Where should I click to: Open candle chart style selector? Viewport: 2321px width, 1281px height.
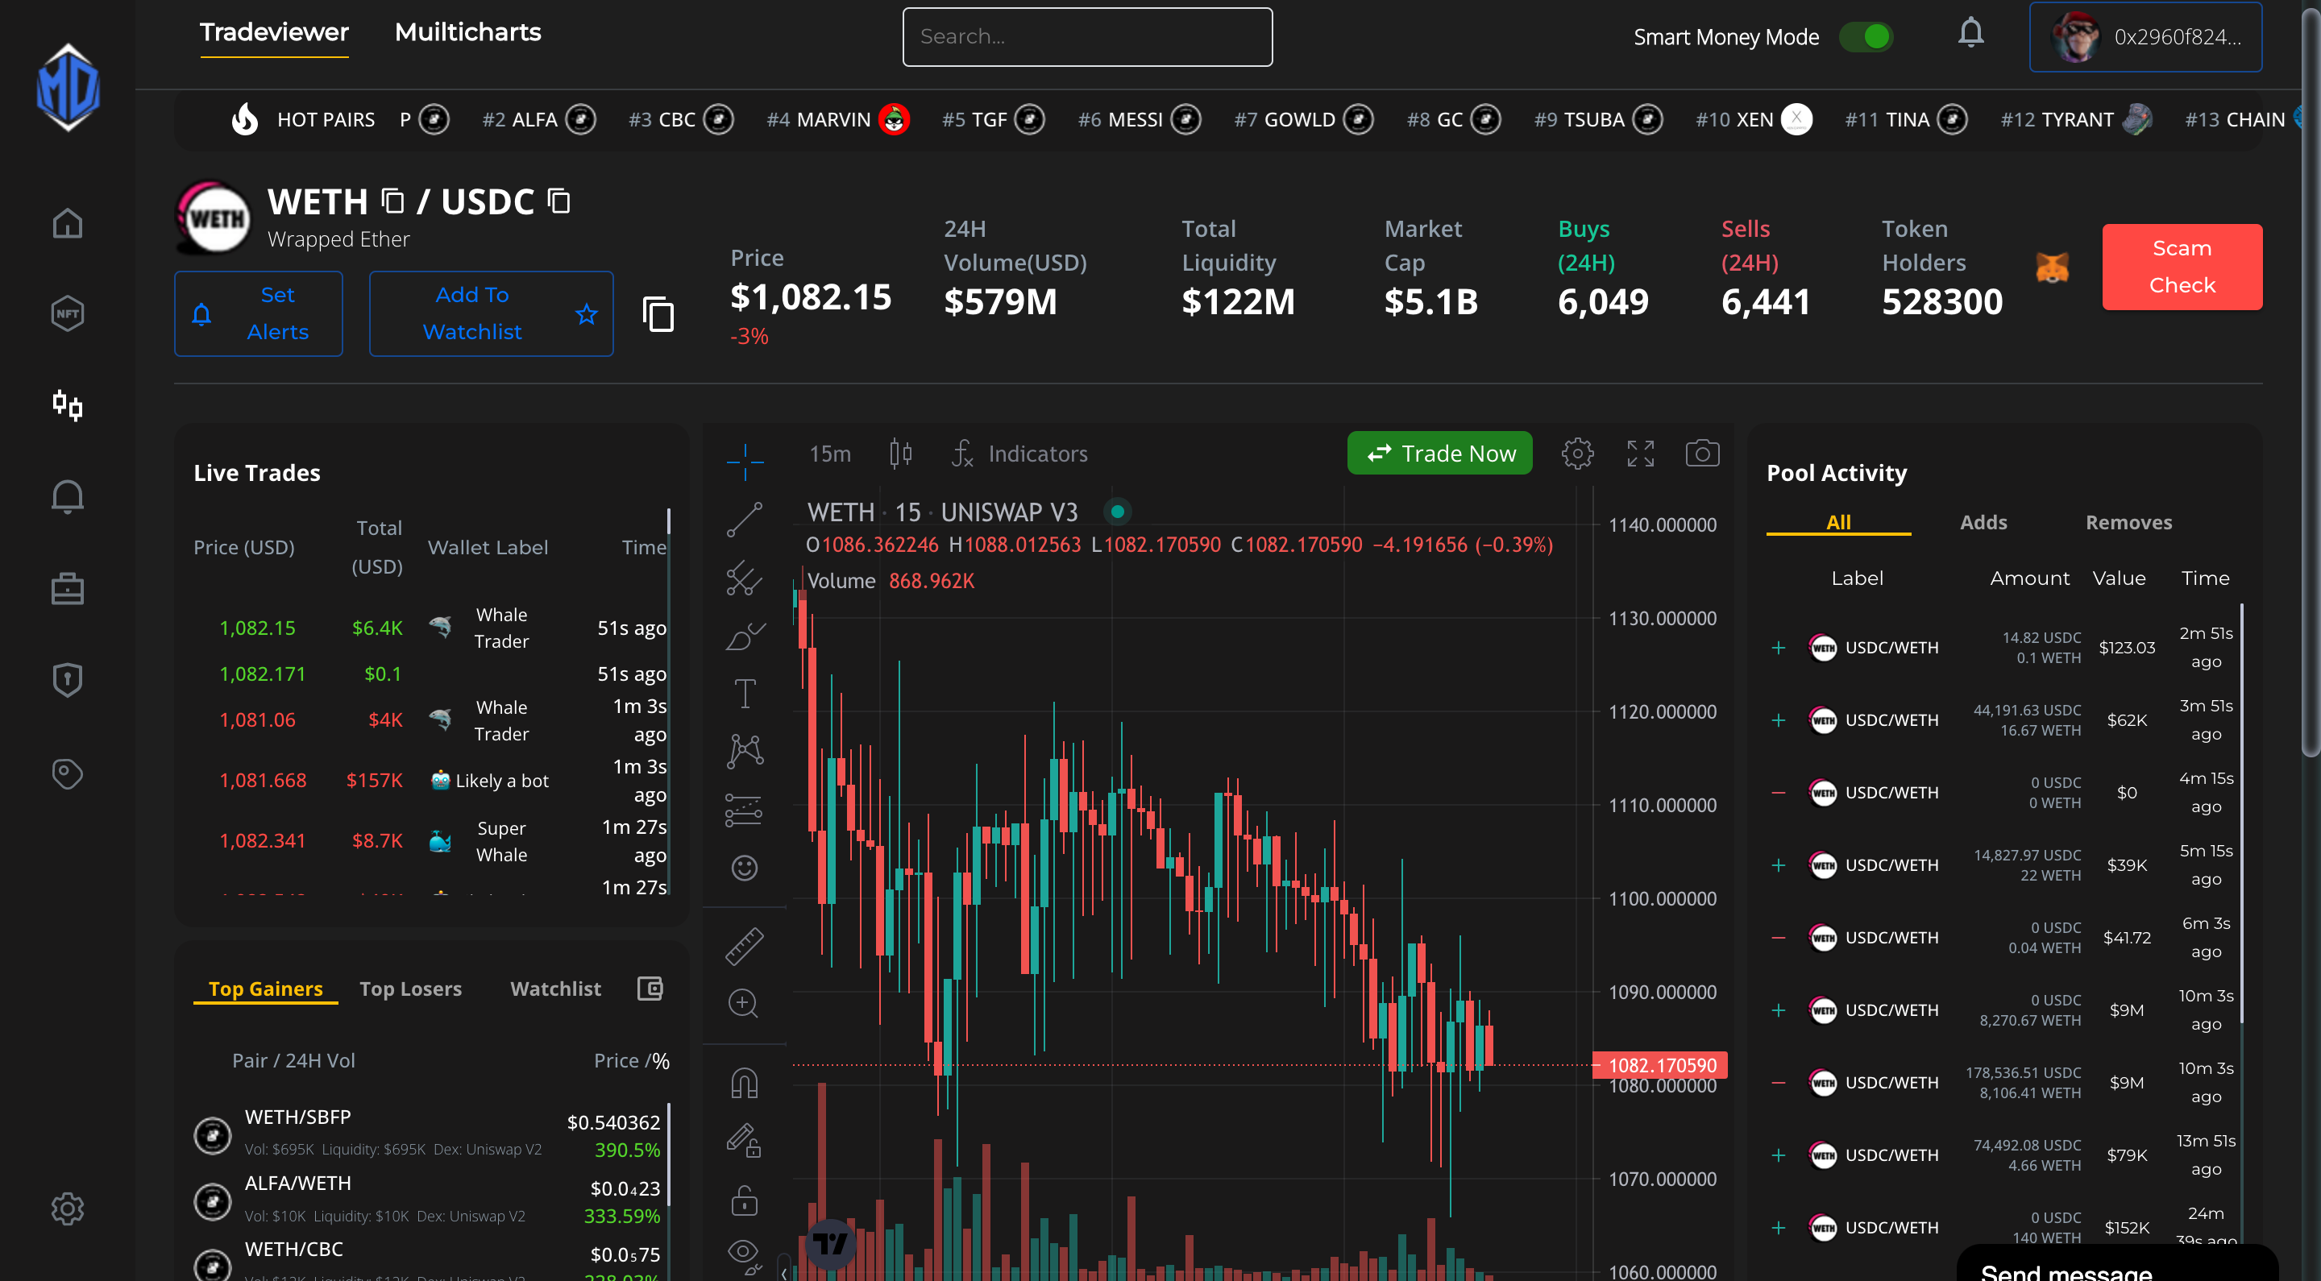click(900, 453)
